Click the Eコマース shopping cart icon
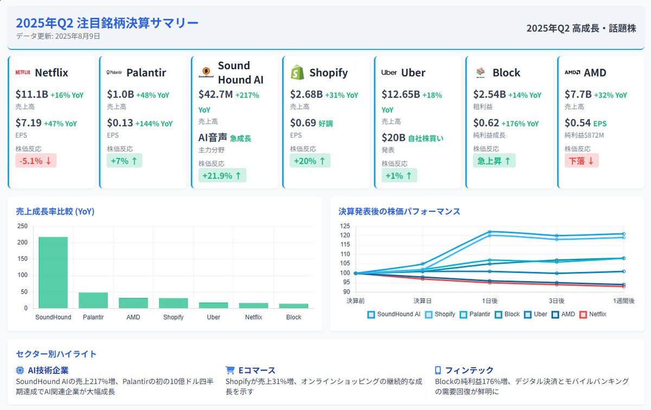This screenshot has height=410, width=651. (230, 370)
